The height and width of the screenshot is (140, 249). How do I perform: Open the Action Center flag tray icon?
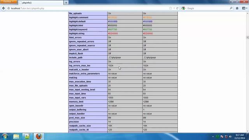(222, 136)
